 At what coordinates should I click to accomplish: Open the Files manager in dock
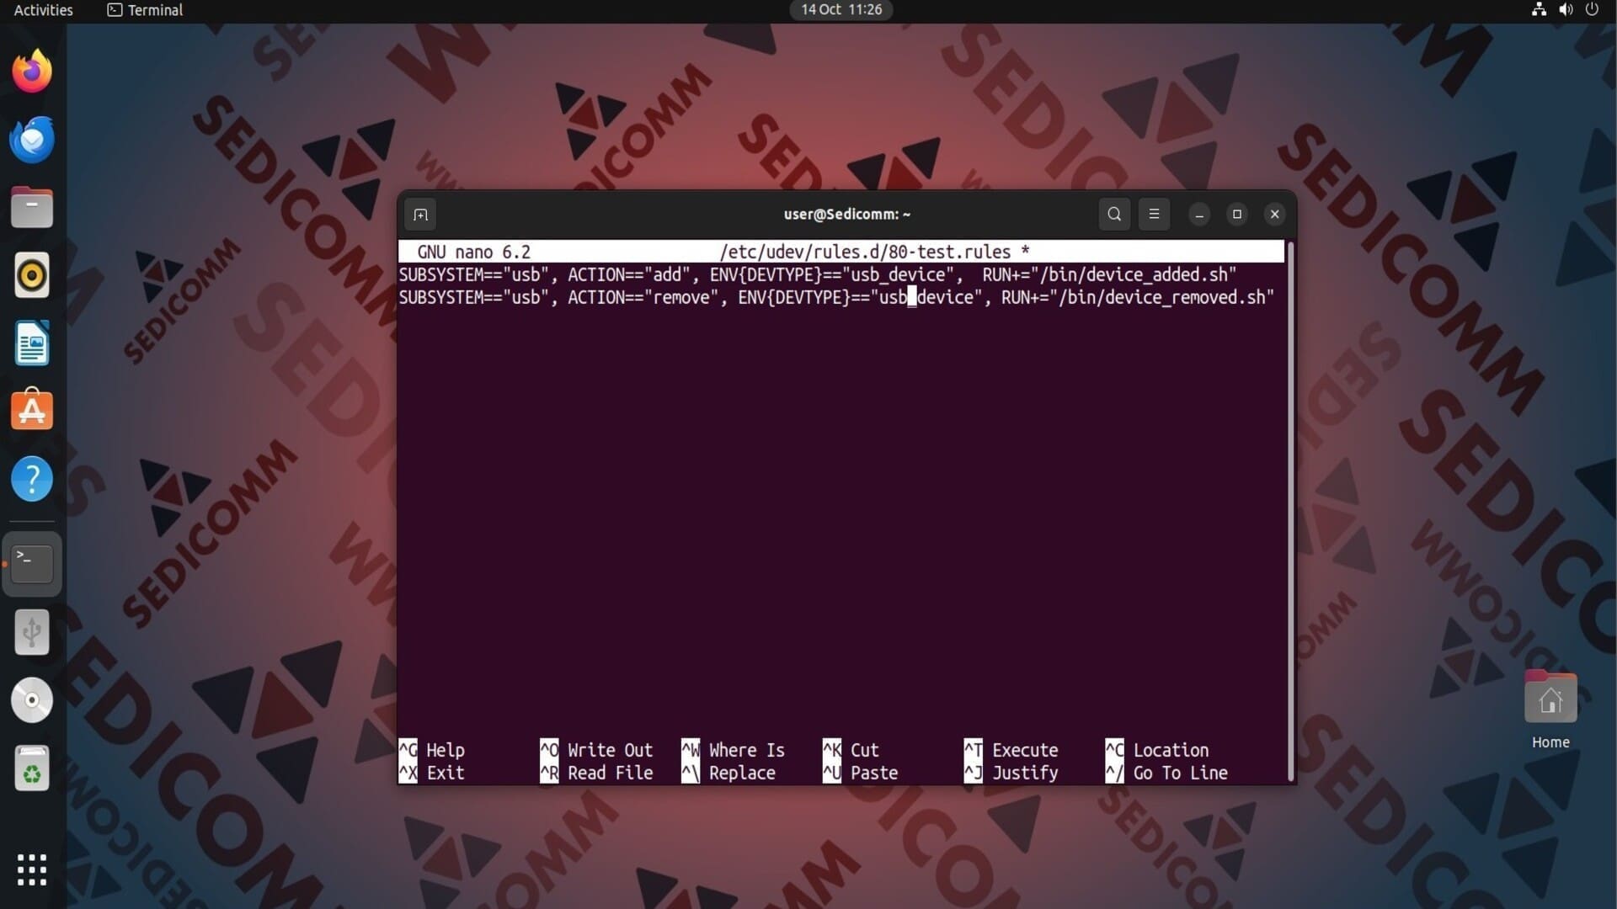click(32, 208)
